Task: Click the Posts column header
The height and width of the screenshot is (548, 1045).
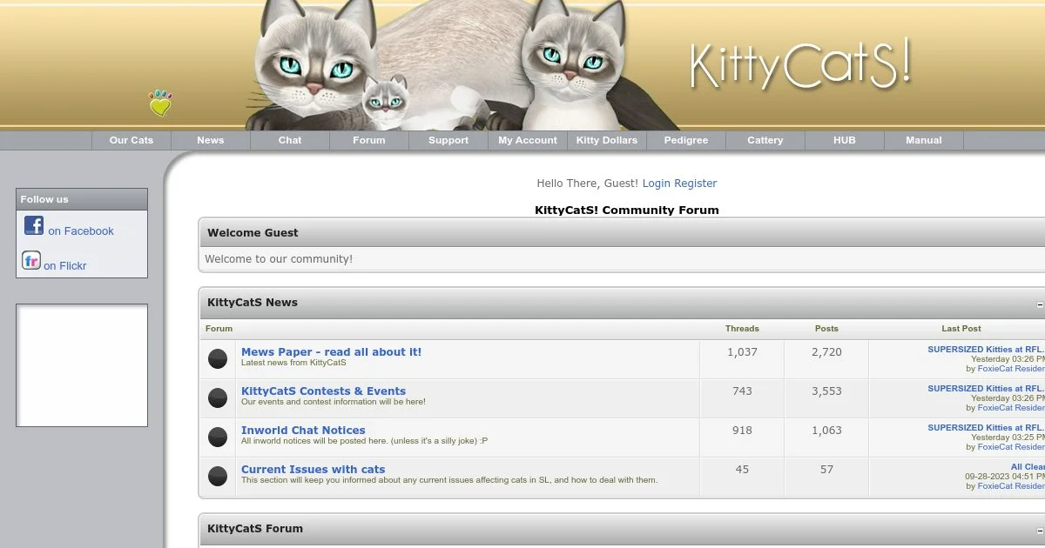Action: click(826, 329)
